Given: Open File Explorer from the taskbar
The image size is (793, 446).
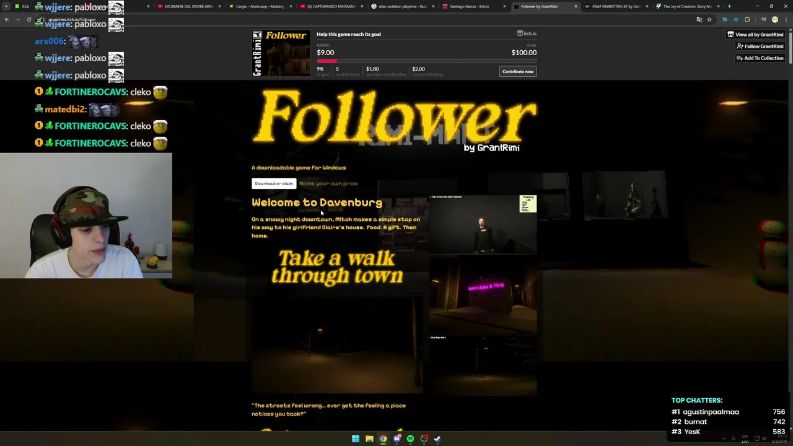Looking at the screenshot, I should point(369,439).
